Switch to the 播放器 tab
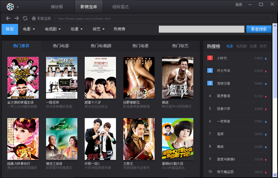The width and height of the screenshot is (278, 178). coord(57,7)
